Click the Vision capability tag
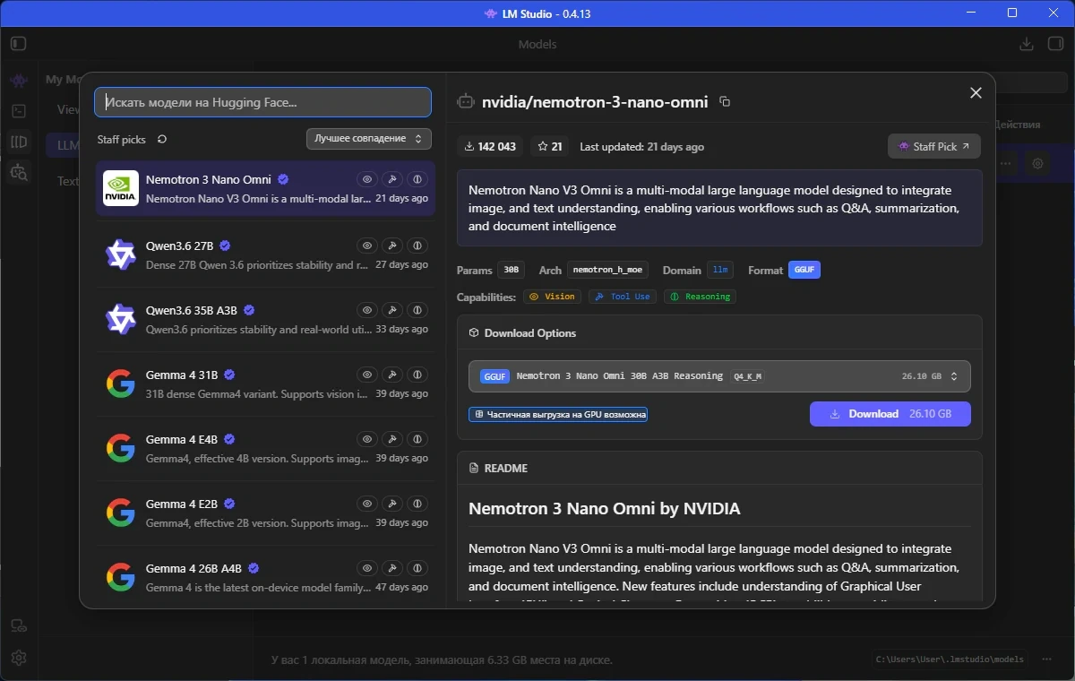1075x681 pixels. click(x=553, y=297)
